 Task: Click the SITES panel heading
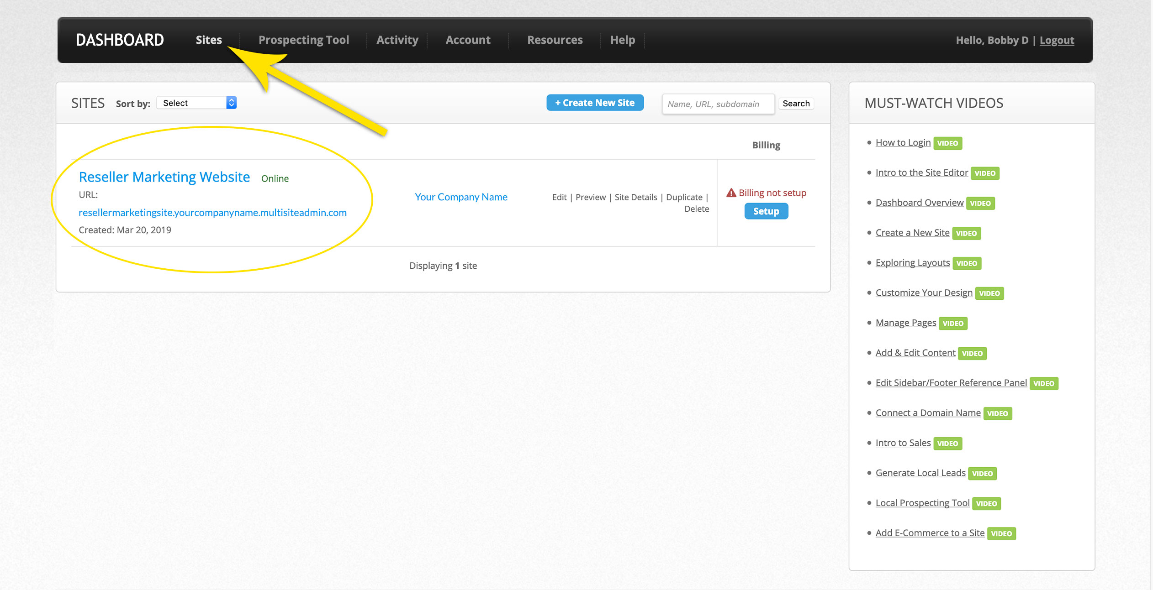pos(88,103)
